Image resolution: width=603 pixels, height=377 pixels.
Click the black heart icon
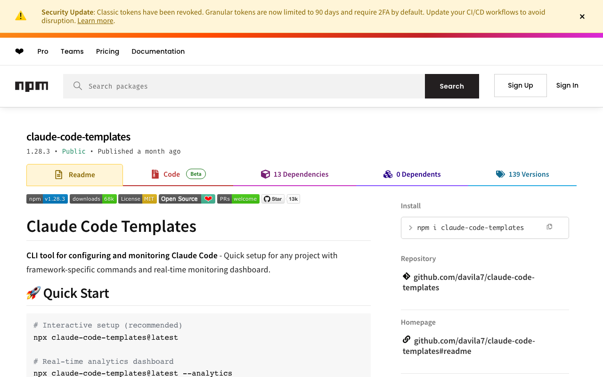point(19,51)
